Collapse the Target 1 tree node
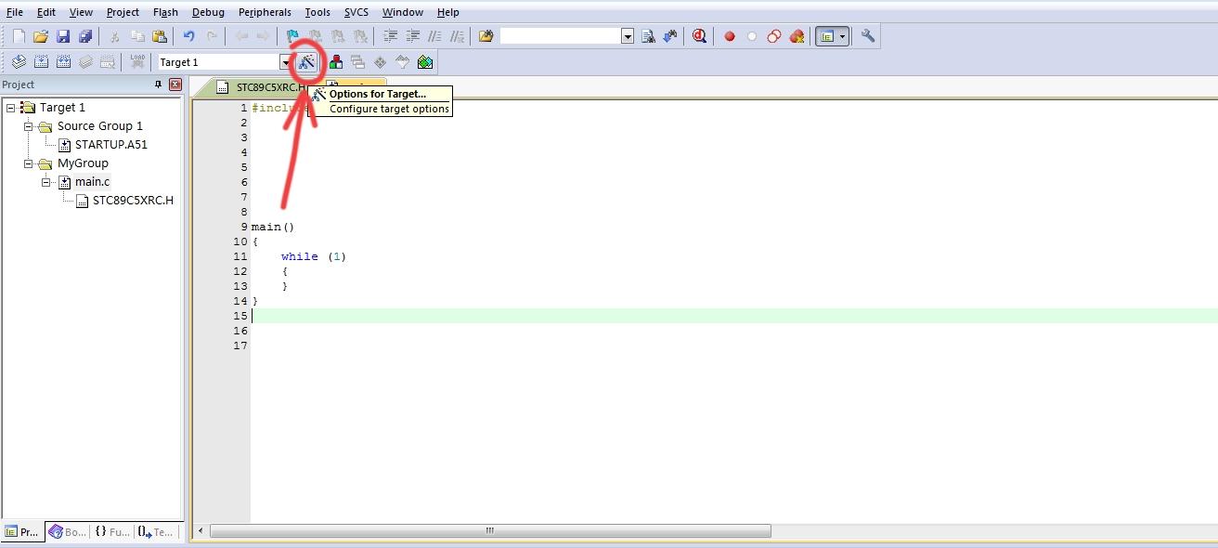 pos(10,108)
